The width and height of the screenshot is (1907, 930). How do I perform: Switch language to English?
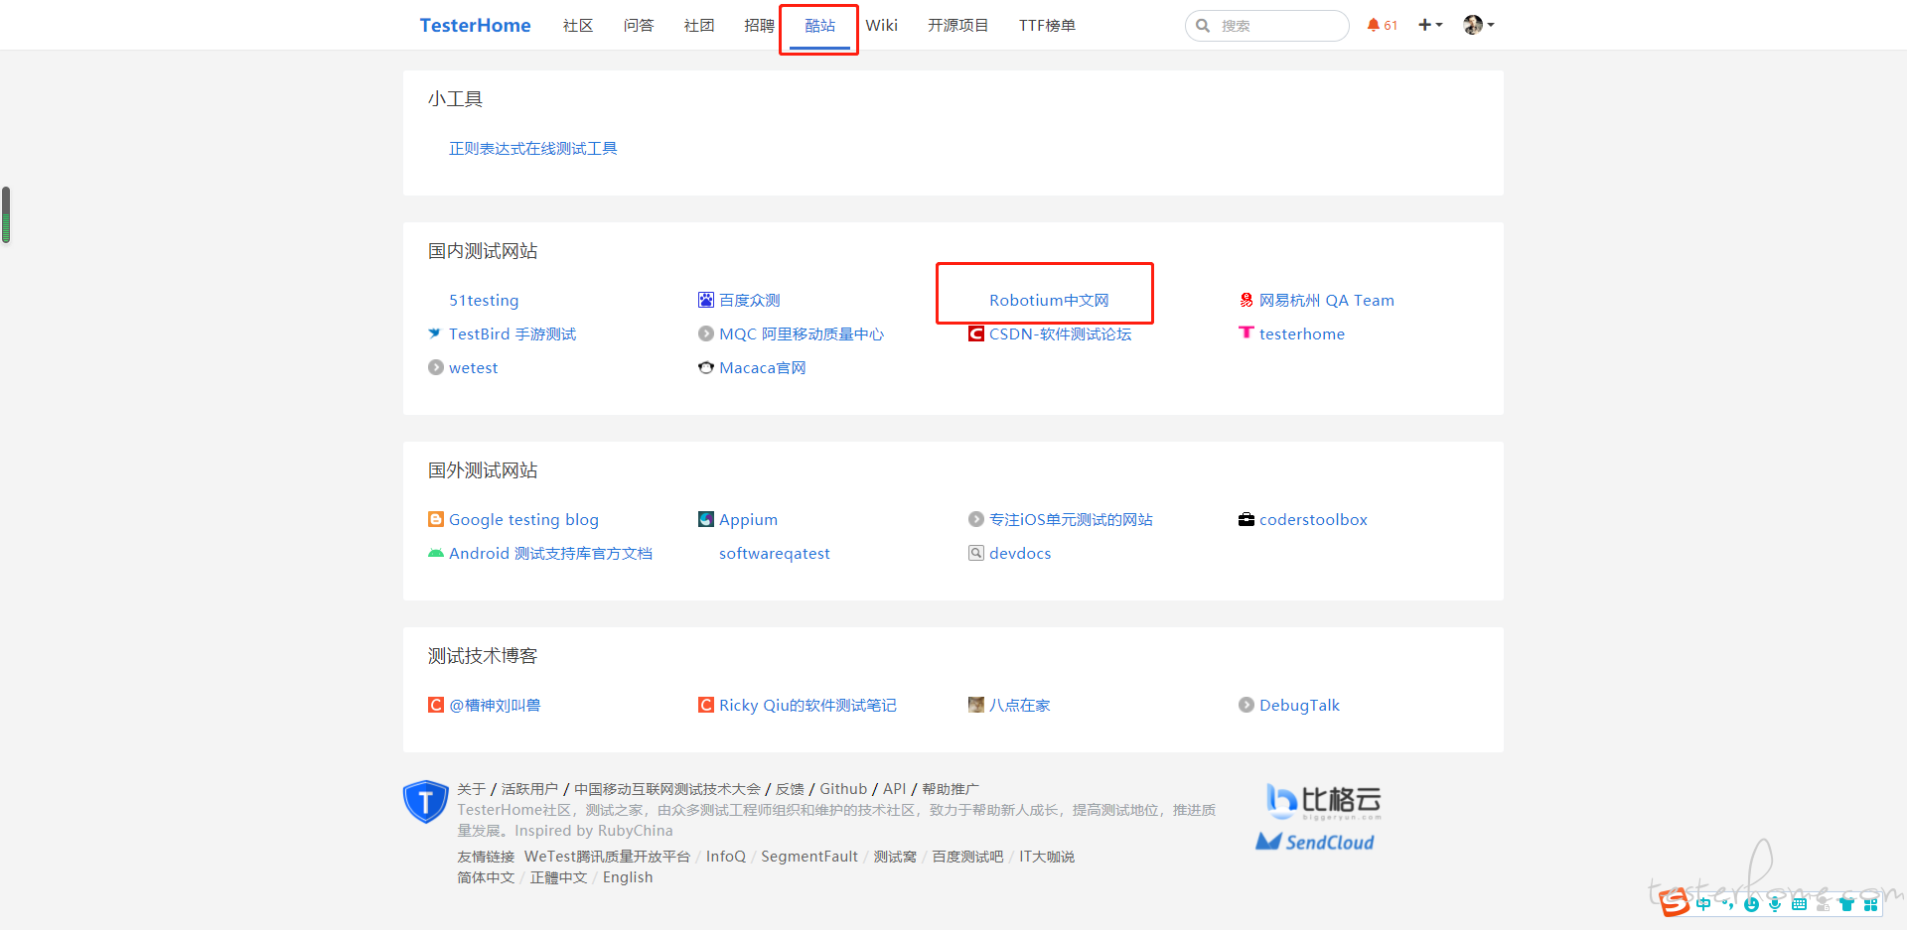628,876
